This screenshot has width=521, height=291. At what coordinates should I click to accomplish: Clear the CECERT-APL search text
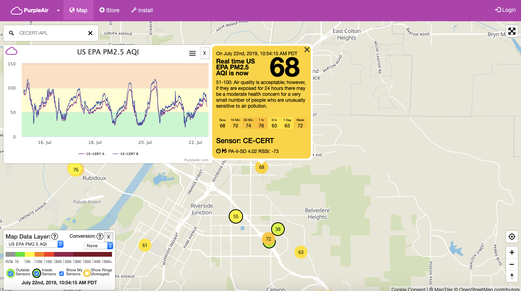[90, 33]
